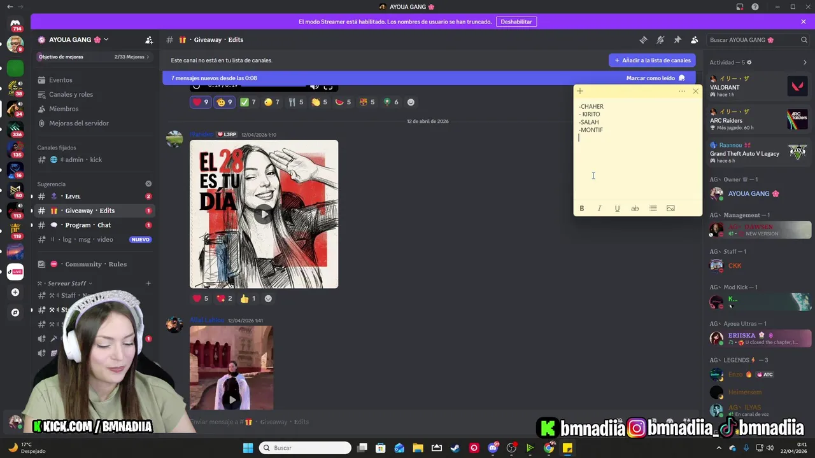Toggle the watermelon 5 reaction
This screenshot has height=458, width=815.
pos(343,102)
